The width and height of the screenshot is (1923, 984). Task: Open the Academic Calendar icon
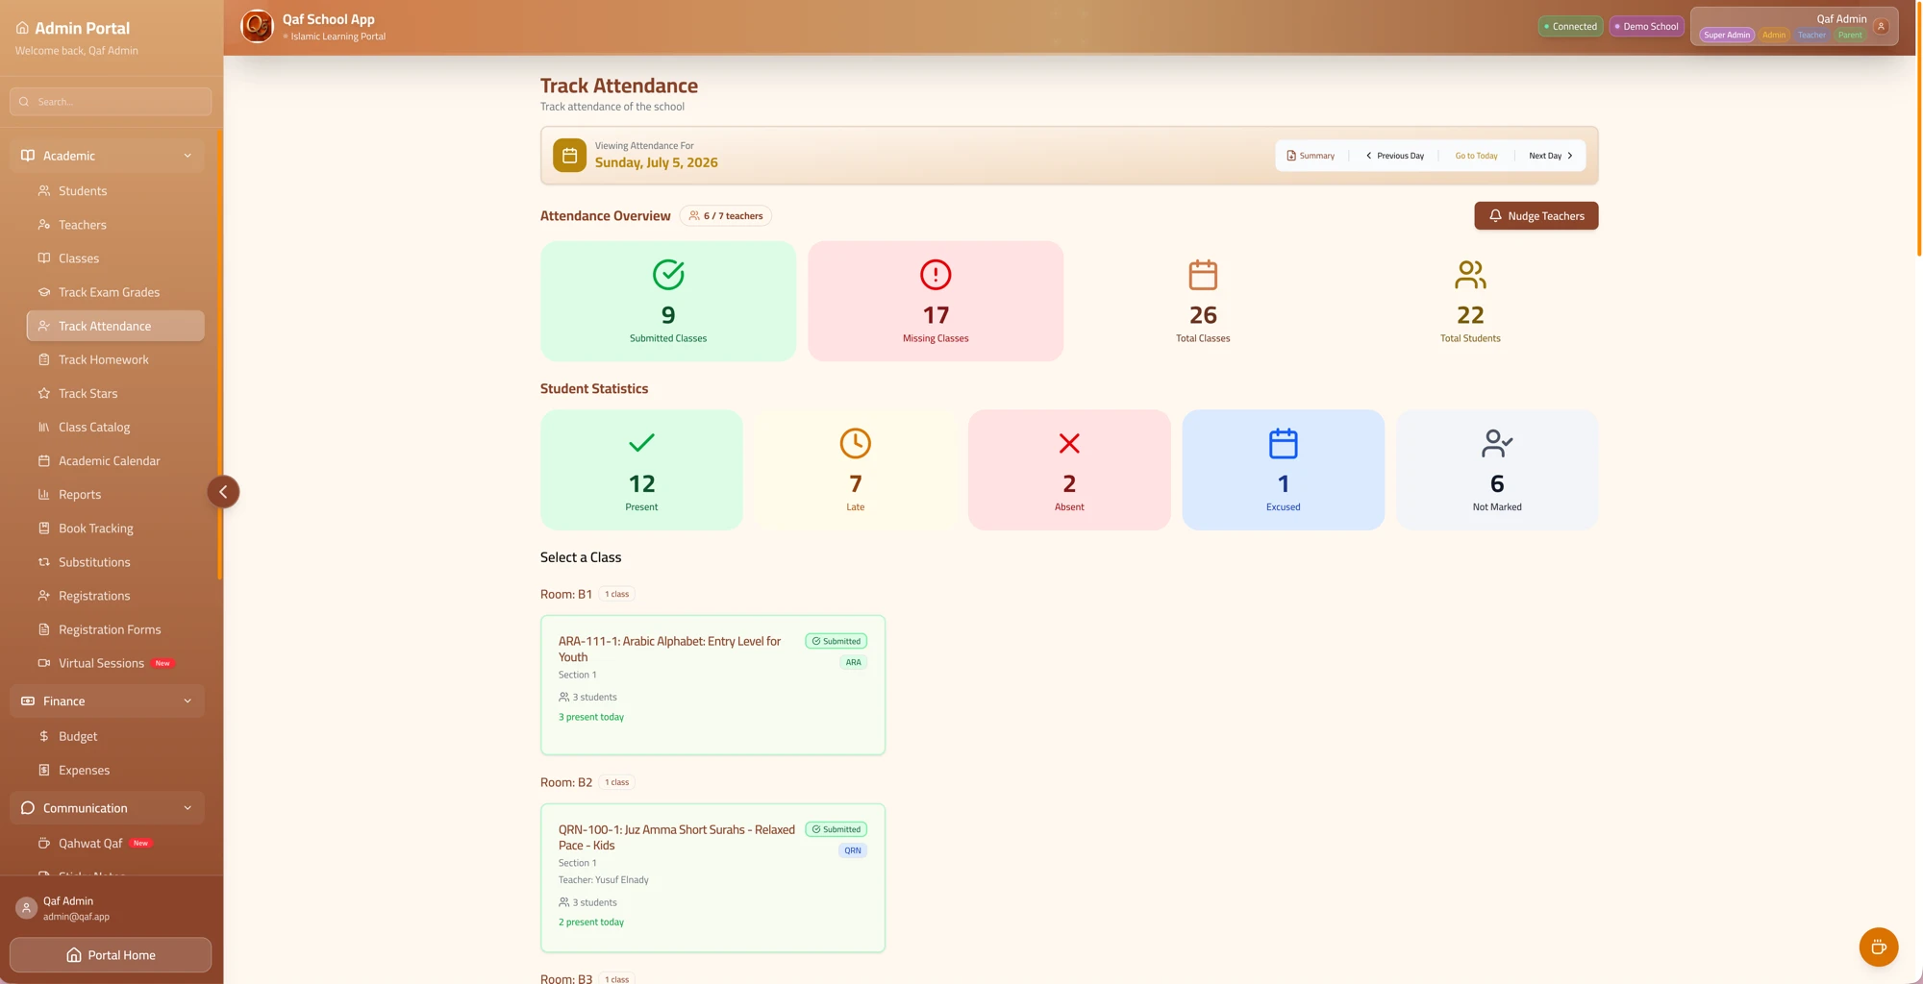click(x=43, y=460)
